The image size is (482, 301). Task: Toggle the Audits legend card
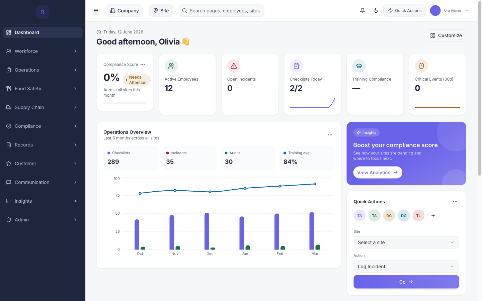coord(248,158)
